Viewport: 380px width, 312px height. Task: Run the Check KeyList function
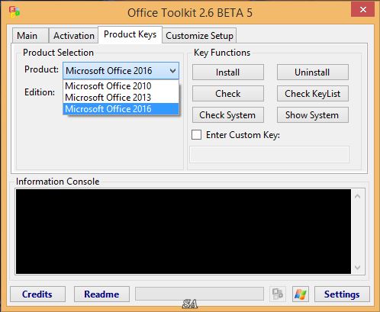(313, 94)
